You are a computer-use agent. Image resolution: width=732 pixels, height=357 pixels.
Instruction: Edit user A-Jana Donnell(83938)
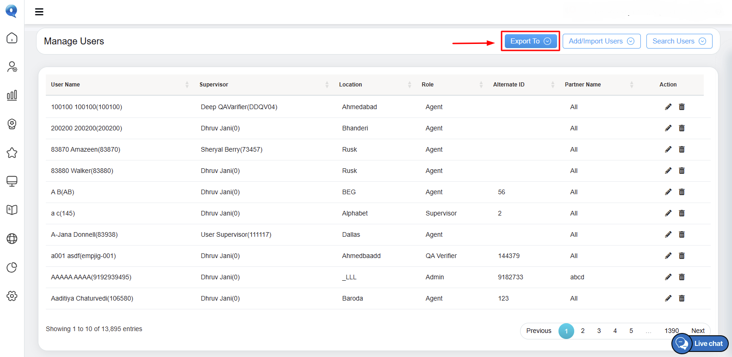tap(668, 234)
